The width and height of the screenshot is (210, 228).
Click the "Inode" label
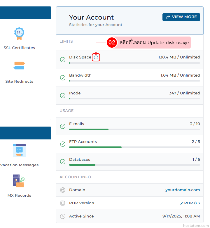click(x=75, y=93)
